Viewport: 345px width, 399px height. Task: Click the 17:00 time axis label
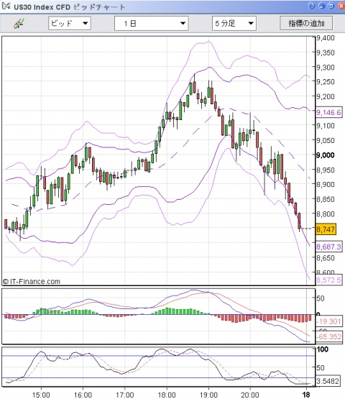coord(124,395)
